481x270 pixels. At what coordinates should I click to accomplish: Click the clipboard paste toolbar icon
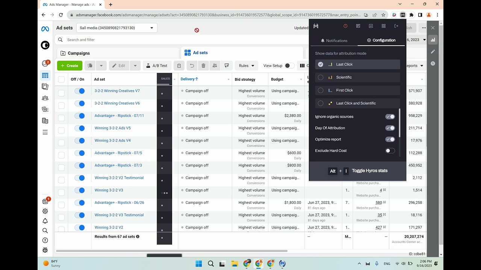pos(179,66)
